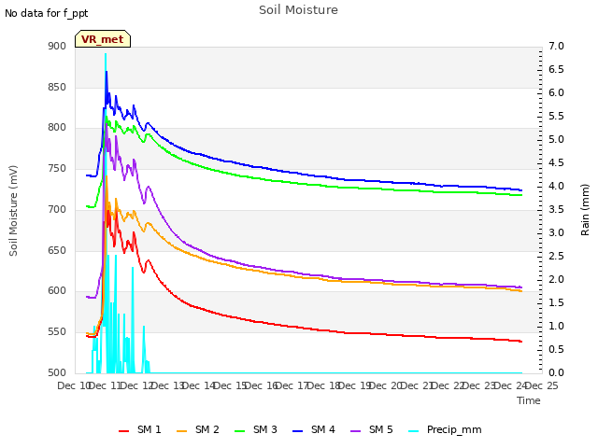Click the cyan Precip_mm legend swatch
This screenshot has height=448, width=598.
(x=414, y=431)
